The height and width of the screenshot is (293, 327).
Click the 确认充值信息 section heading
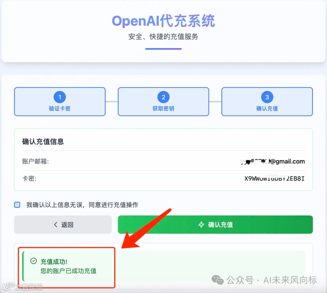[x=43, y=142]
